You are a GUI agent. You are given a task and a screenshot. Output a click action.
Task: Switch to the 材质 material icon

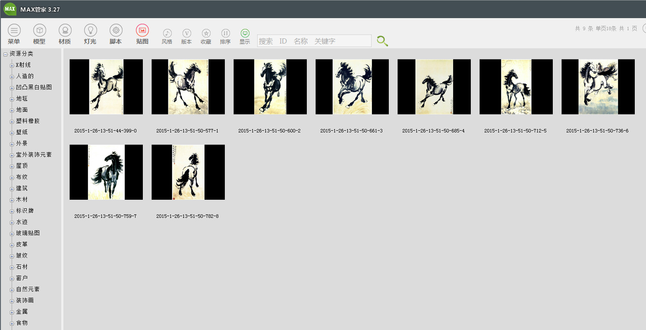(x=65, y=31)
